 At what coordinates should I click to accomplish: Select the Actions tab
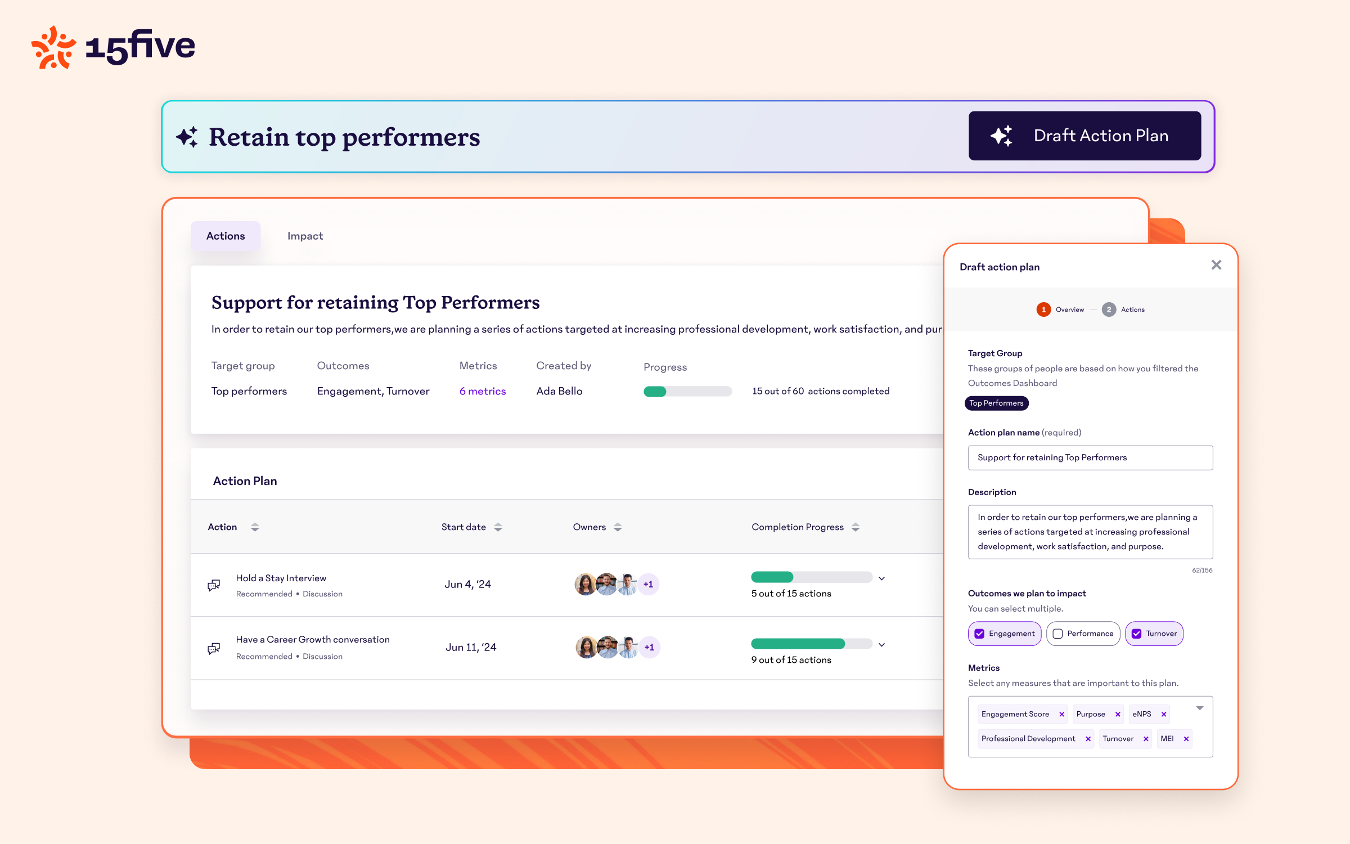[x=226, y=236]
